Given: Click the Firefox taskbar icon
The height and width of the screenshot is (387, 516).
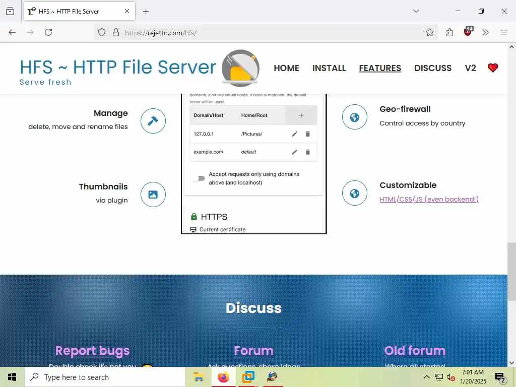Looking at the screenshot, I should click(x=223, y=377).
